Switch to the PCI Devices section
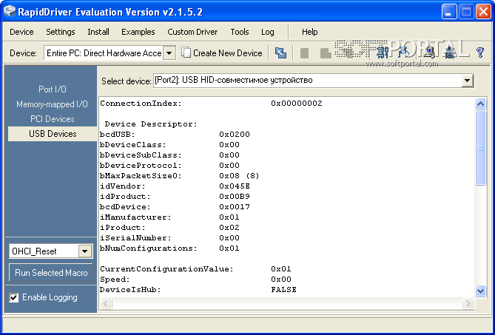This screenshot has height=335, width=495. pos(52,119)
